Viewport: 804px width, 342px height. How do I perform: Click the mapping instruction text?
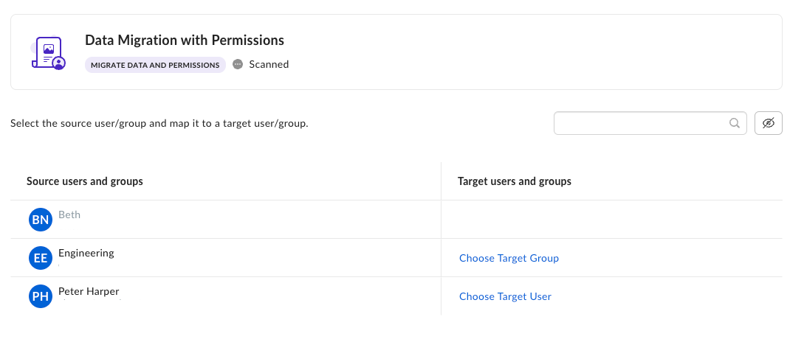(159, 124)
